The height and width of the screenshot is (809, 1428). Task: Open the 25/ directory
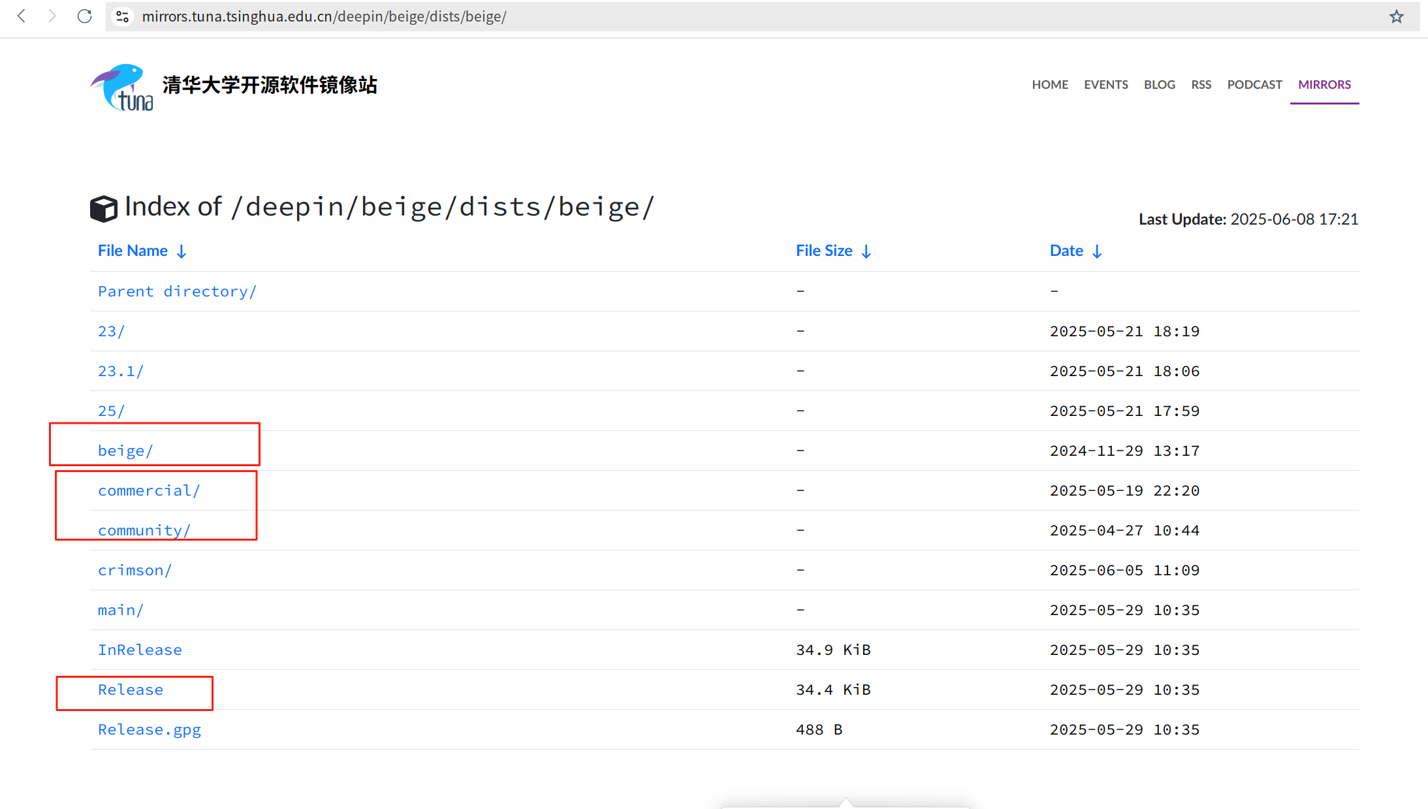point(111,411)
